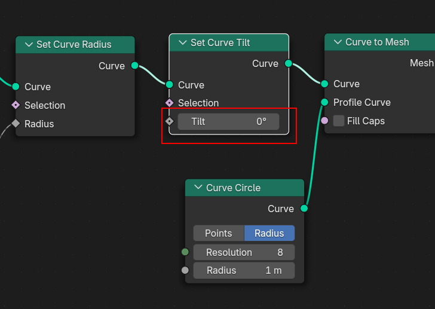The height and width of the screenshot is (309, 435).
Task: Click Selection socket on Set Curve Tilt
Action: pyautogui.click(x=170, y=103)
